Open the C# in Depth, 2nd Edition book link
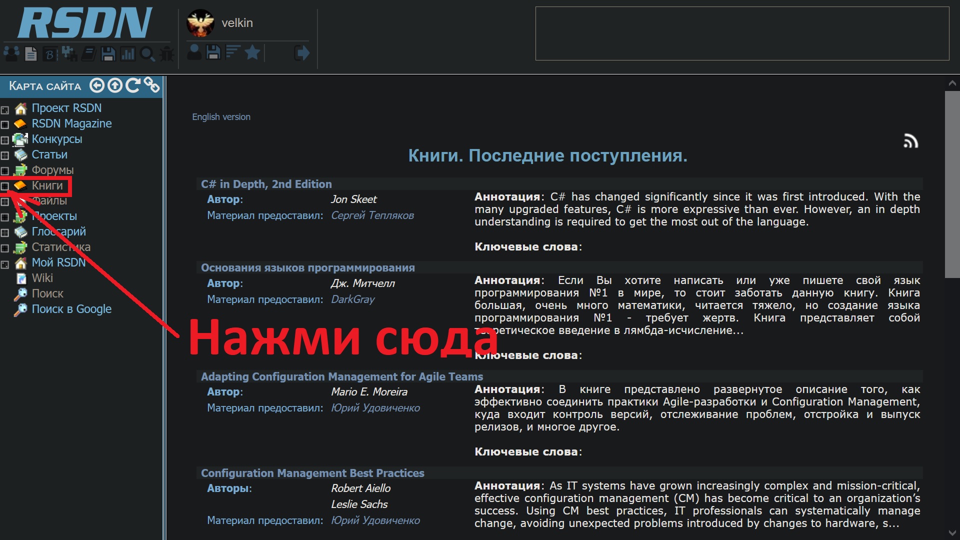This screenshot has width=960, height=540. click(266, 184)
